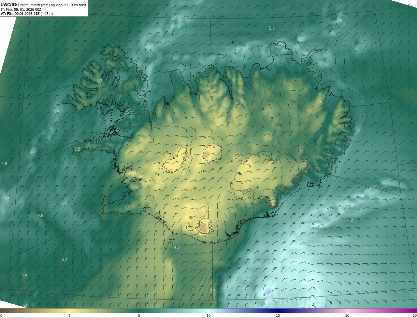Click the UWC/IG title text
This screenshot has width=417, height=318.
tap(9, 4)
